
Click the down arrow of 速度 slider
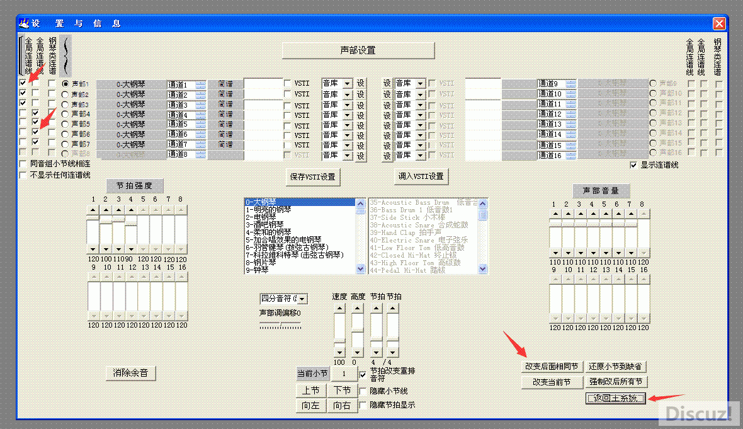click(339, 353)
